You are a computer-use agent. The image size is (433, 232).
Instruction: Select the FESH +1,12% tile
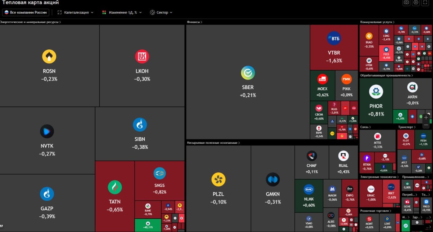pyautogui.click(x=423, y=139)
